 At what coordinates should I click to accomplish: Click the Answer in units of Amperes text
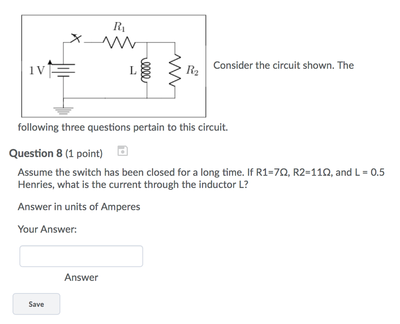point(79,207)
